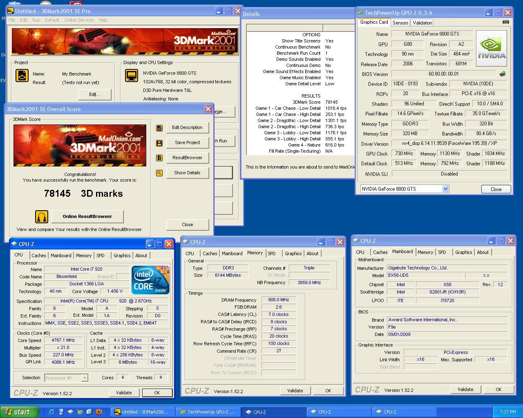
Task: Switch to the Validation tab in GPU-Z
Action: pos(422,23)
